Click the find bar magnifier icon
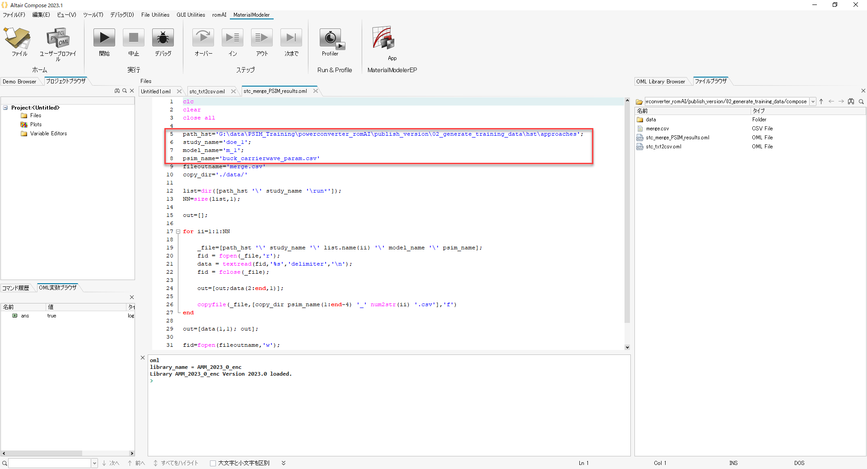This screenshot has height=469, width=867. click(x=5, y=463)
